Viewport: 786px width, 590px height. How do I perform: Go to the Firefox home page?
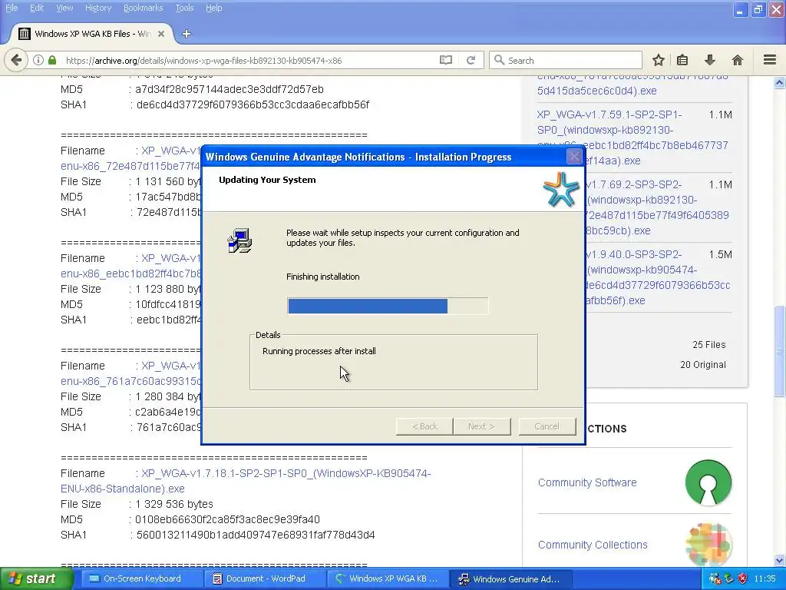738,60
